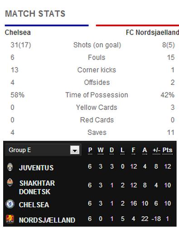Viewport: 179px width, 228px height.
Task: Click the W column header abbreviation
Action: pyautogui.click(x=101, y=150)
